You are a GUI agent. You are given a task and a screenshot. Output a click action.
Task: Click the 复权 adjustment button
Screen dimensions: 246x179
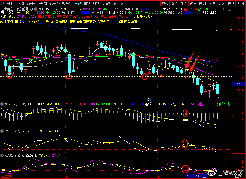pos(165,4)
